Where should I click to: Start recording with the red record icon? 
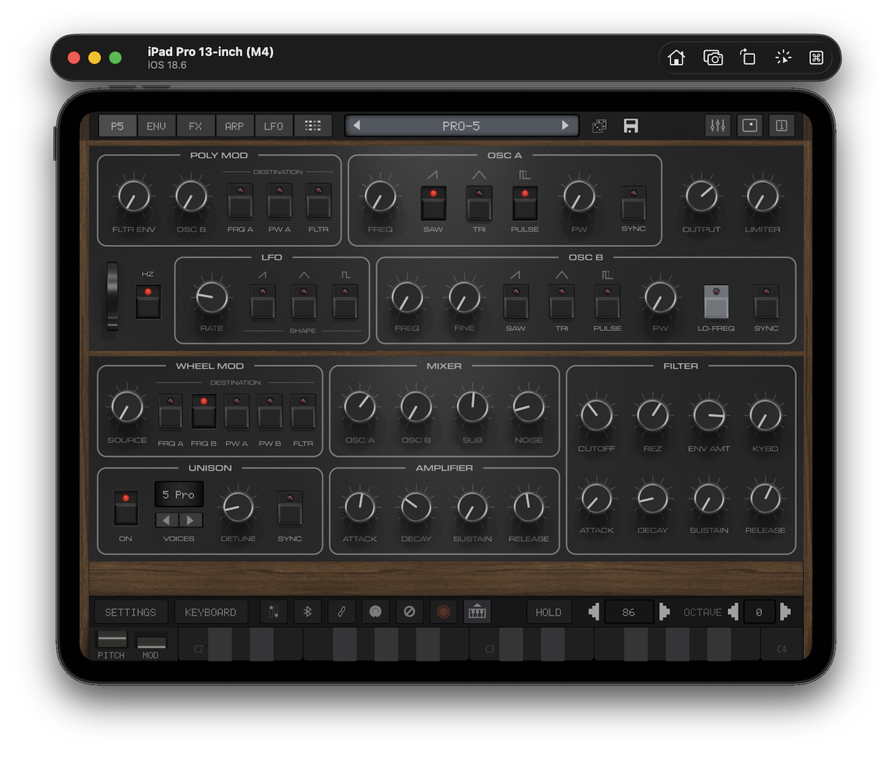point(443,612)
